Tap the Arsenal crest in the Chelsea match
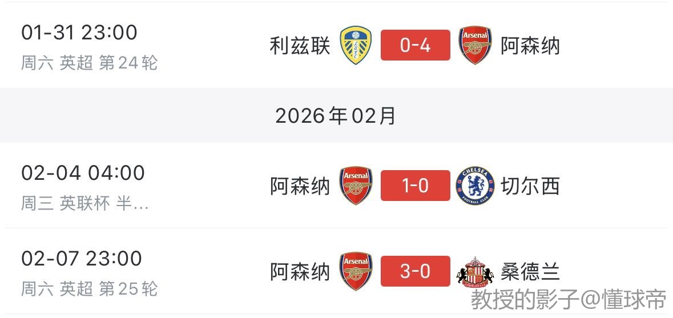This screenshot has width=673, height=318. [356, 186]
